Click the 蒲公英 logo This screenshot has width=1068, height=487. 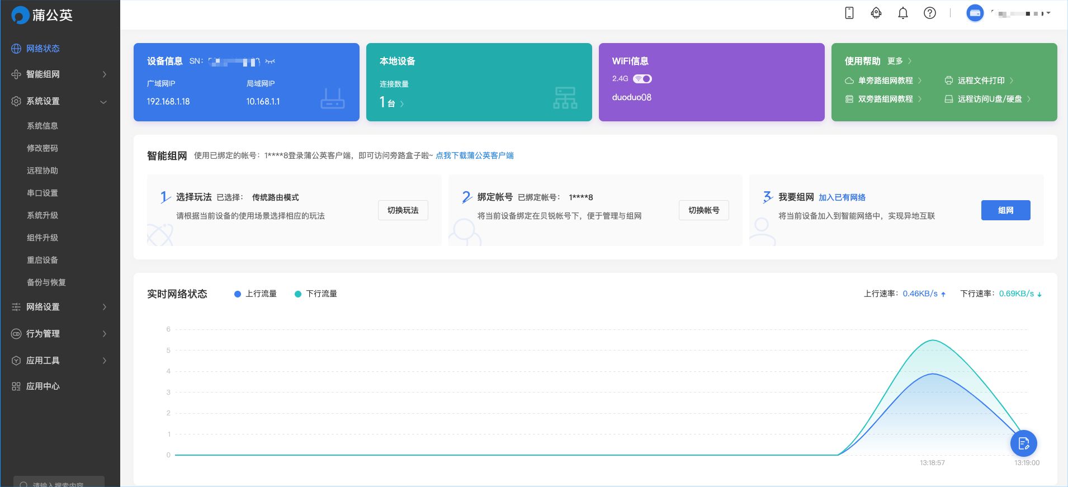pyautogui.click(x=42, y=15)
